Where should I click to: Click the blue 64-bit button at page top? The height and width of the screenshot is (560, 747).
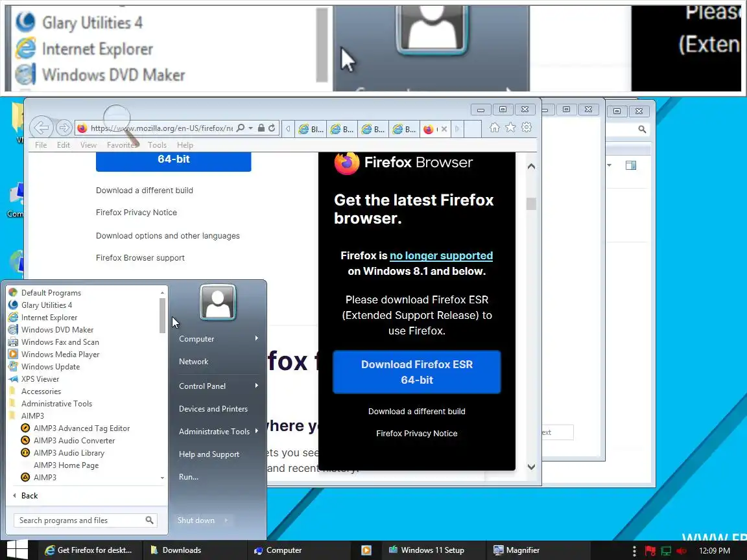(173, 161)
